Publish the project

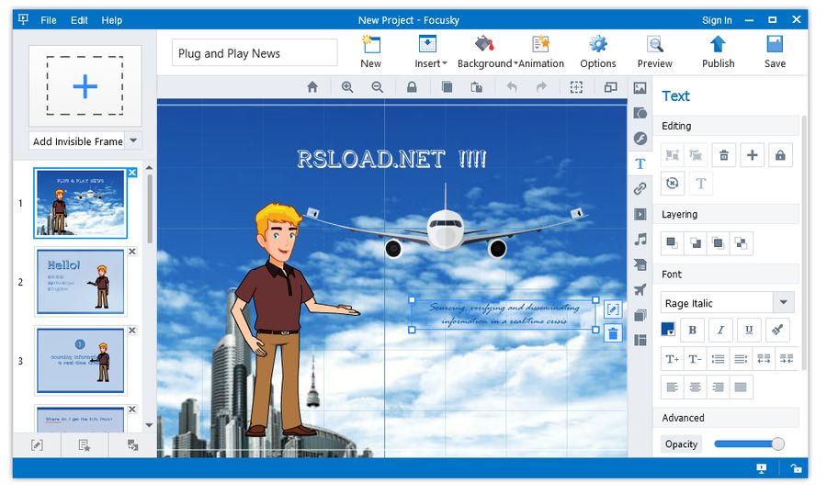[718, 51]
